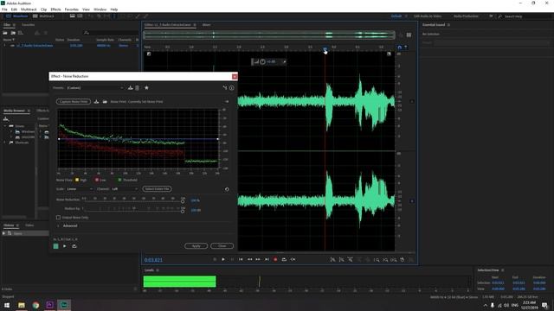554x311 pixels.
Task: Switch to the Media Browser tab
Action: (x=14, y=111)
